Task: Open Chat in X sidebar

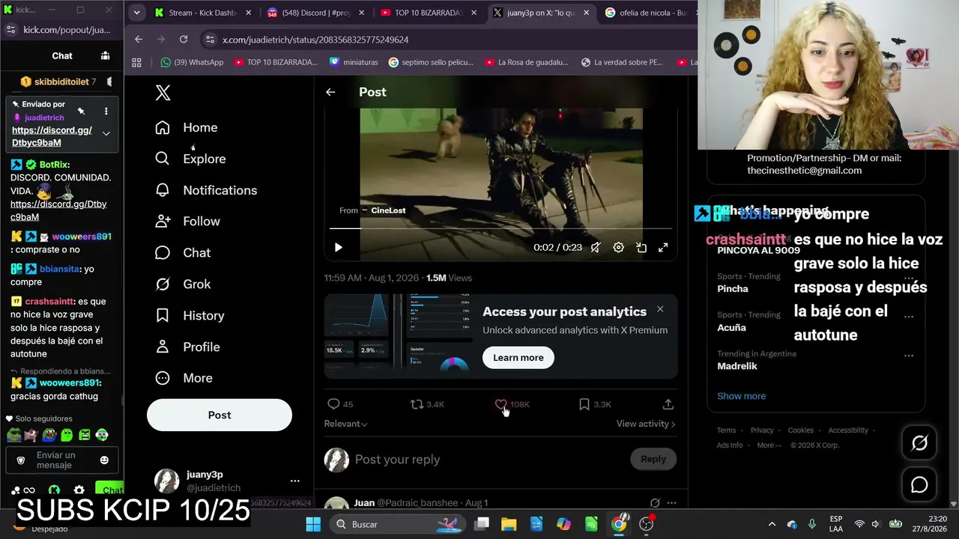Action: (x=183, y=253)
